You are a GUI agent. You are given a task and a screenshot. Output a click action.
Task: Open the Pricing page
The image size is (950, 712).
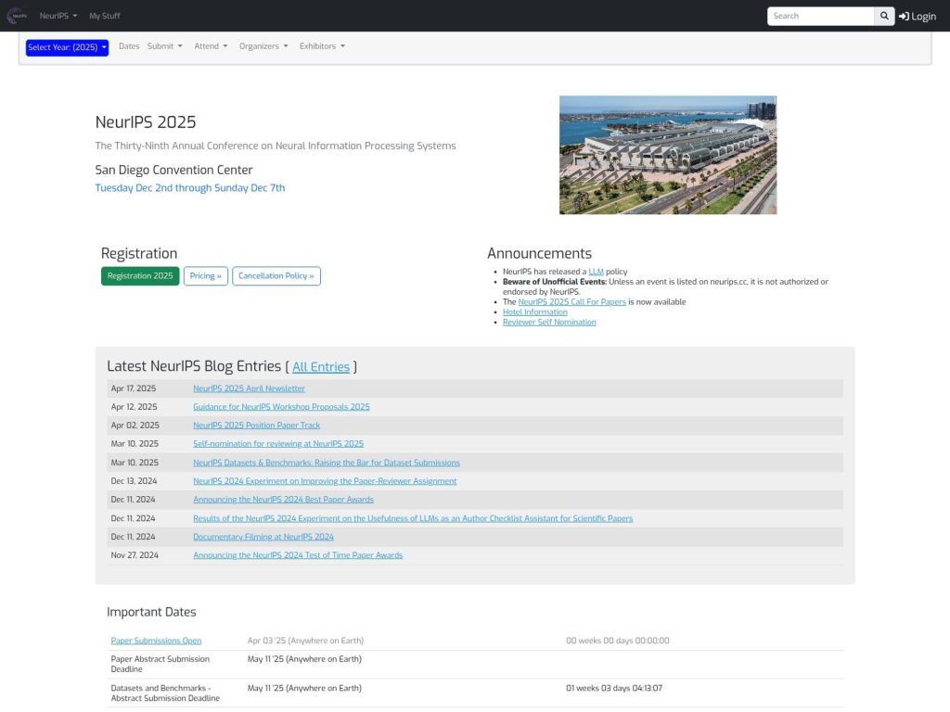(x=205, y=275)
